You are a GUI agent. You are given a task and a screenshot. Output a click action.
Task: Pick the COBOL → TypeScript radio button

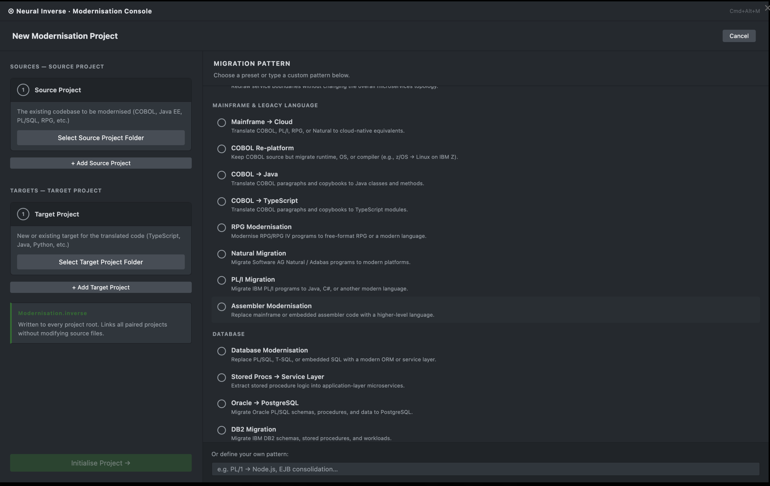pyautogui.click(x=221, y=201)
